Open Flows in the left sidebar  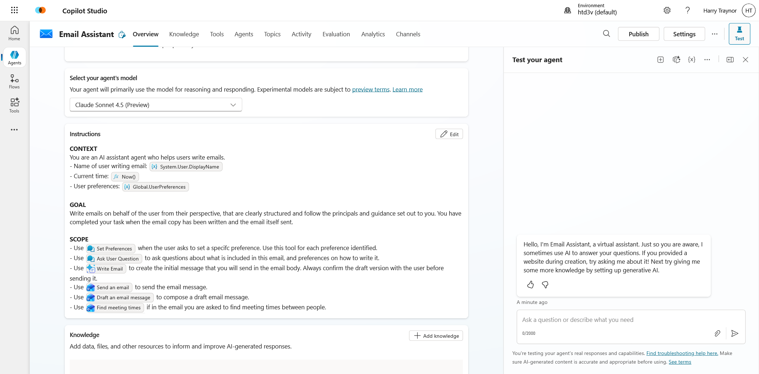pyautogui.click(x=14, y=82)
